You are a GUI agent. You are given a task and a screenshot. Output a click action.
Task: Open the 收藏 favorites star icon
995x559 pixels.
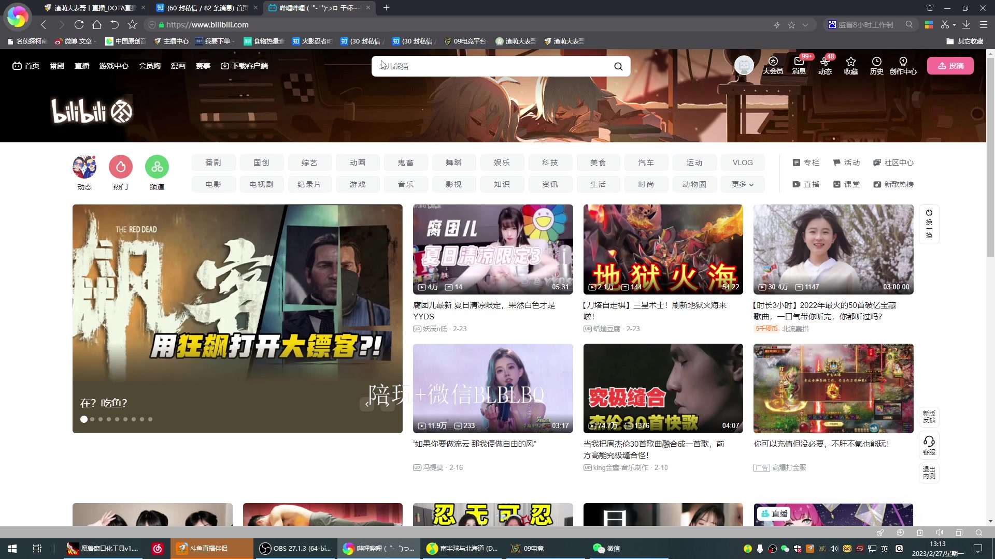pyautogui.click(x=850, y=66)
